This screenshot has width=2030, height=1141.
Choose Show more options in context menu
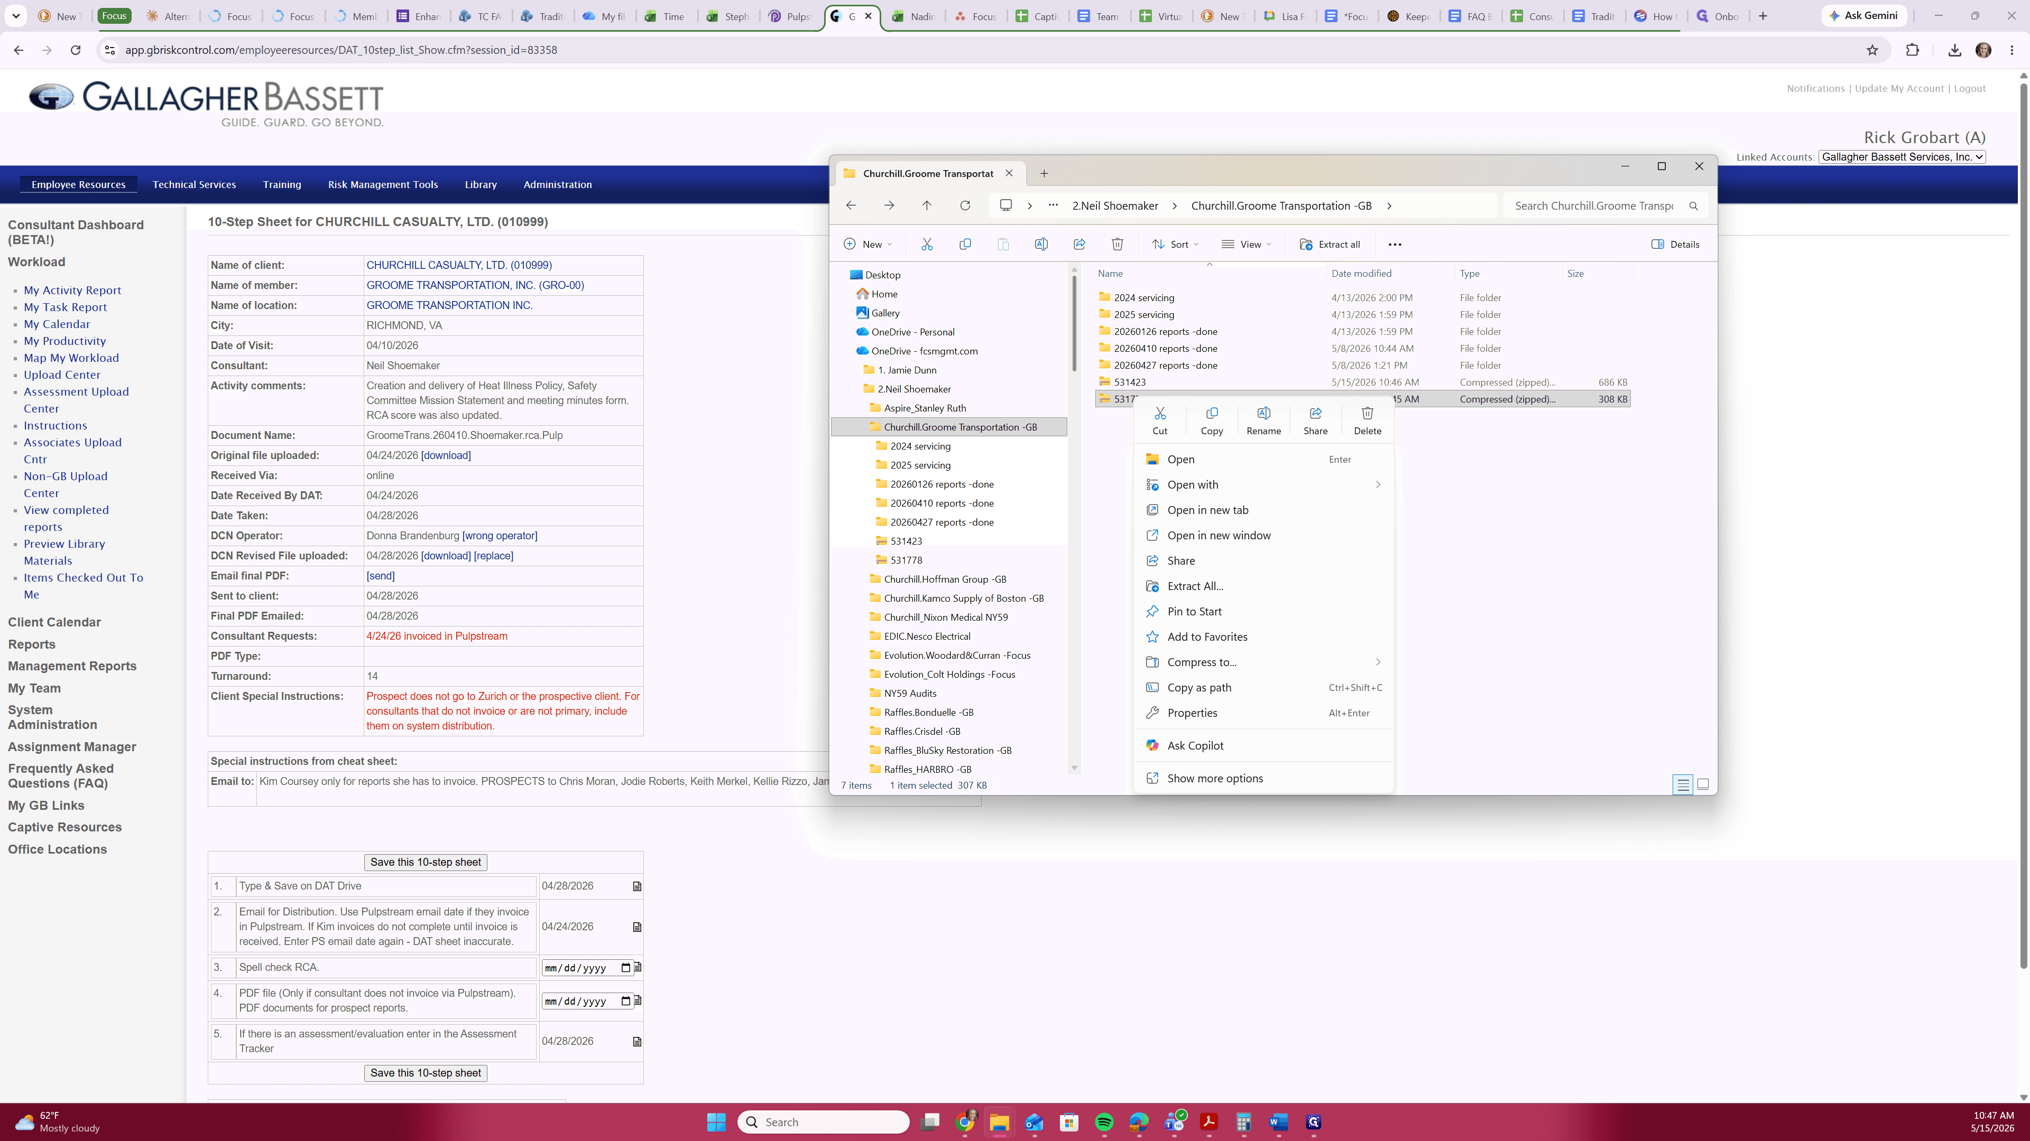click(x=1263, y=778)
